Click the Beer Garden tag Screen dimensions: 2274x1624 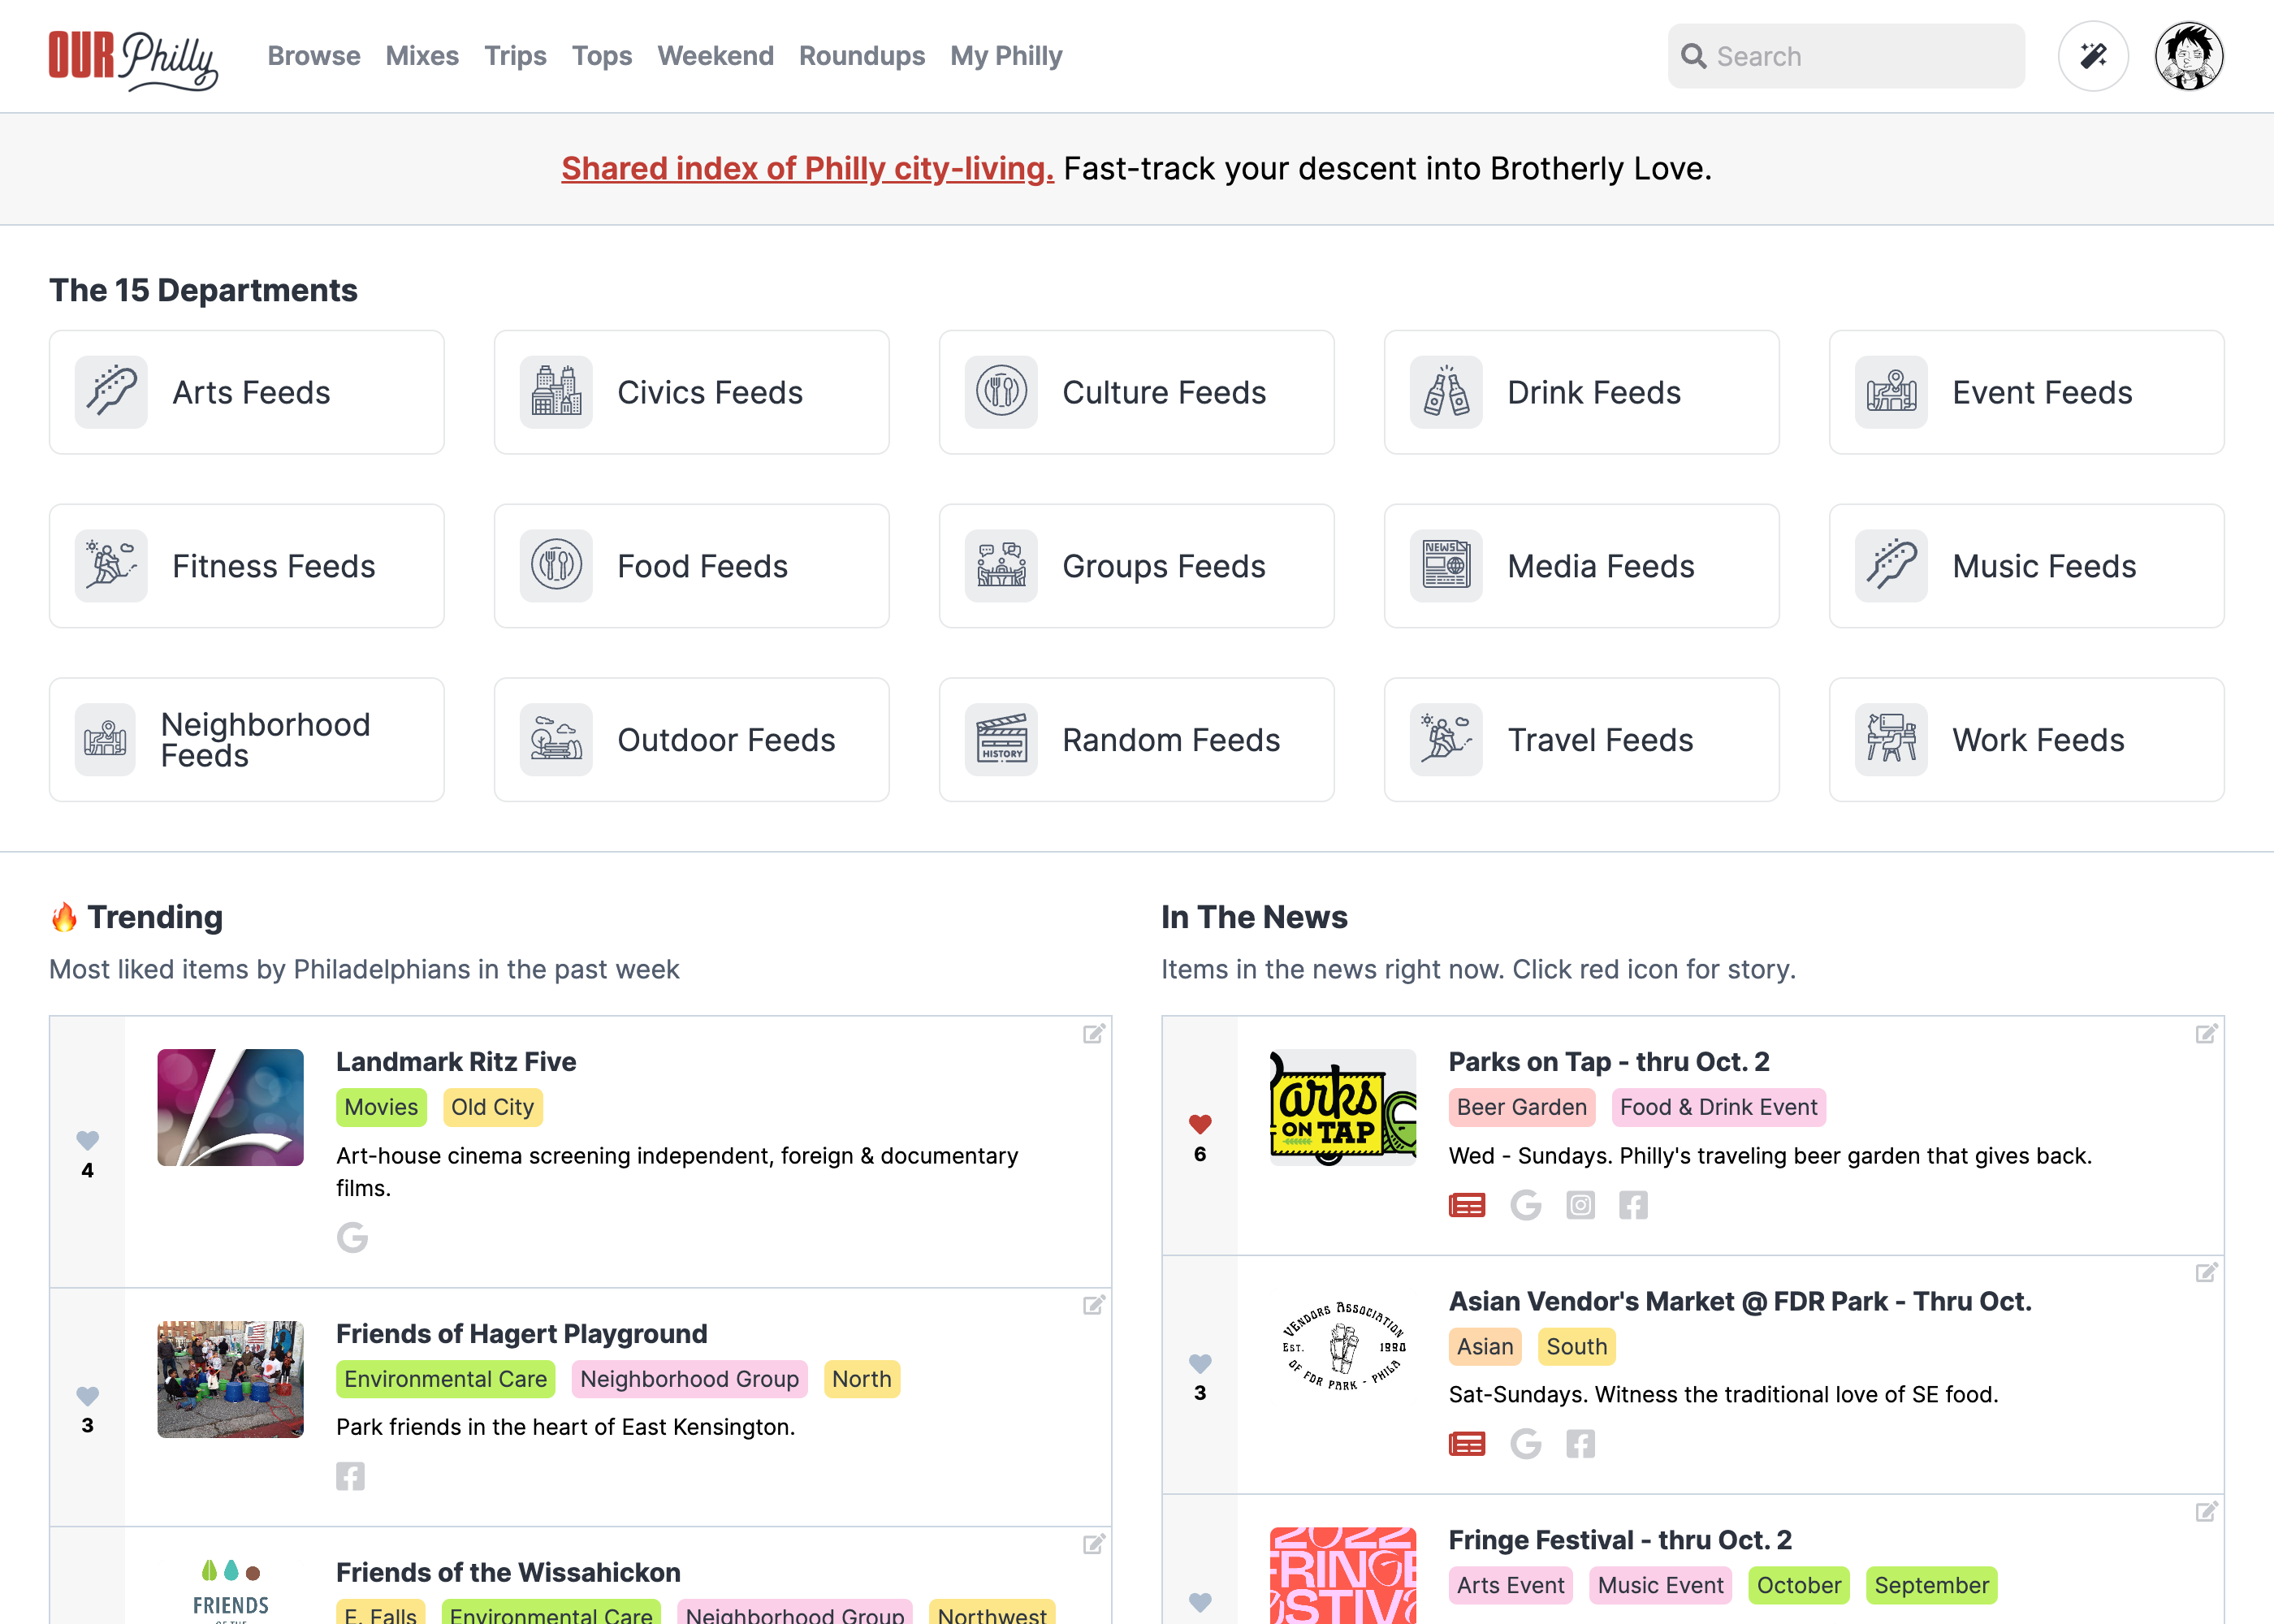[1522, 1107]
